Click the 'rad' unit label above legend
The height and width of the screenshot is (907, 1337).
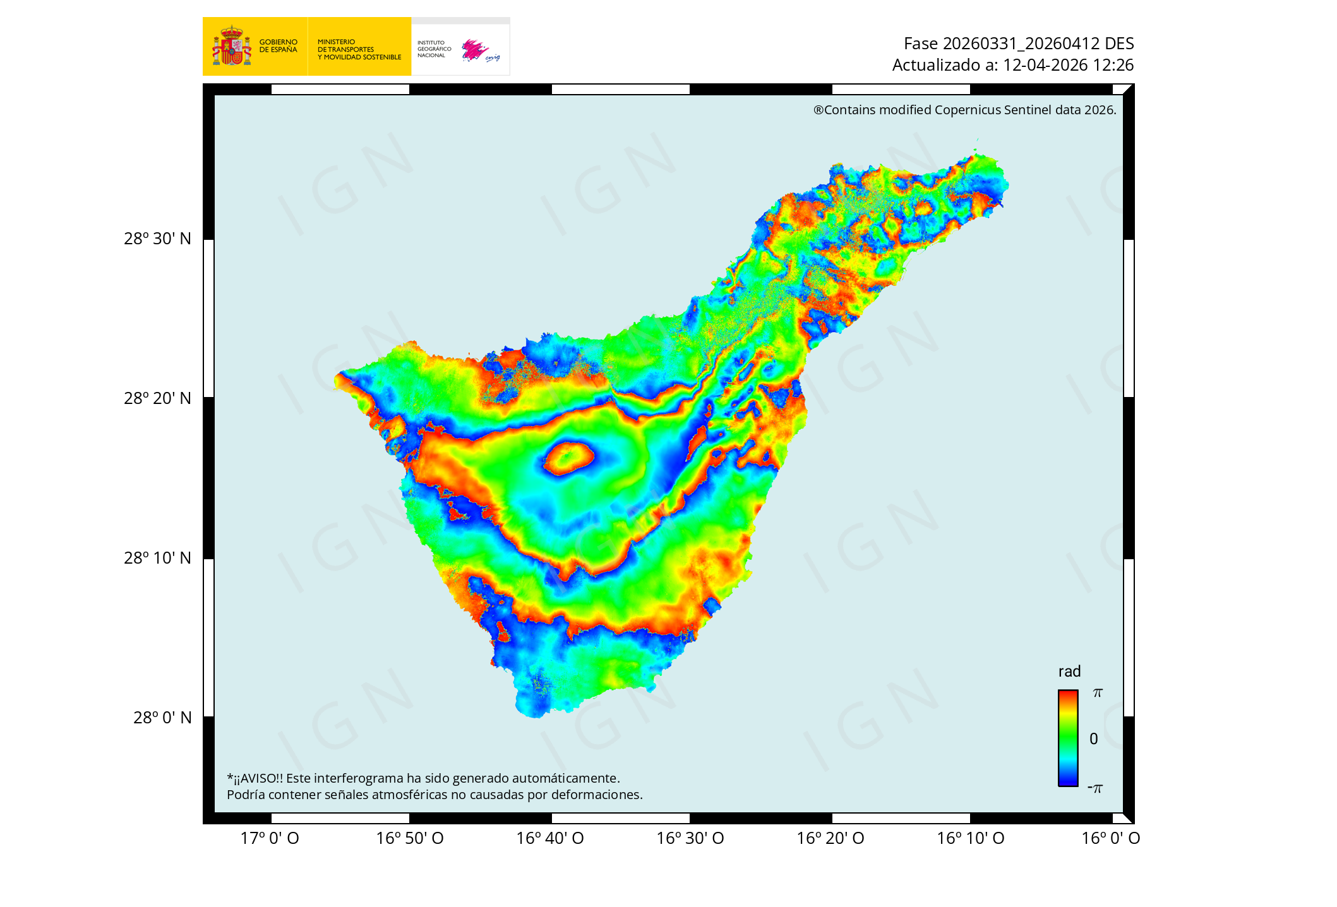click(1069, 672)
